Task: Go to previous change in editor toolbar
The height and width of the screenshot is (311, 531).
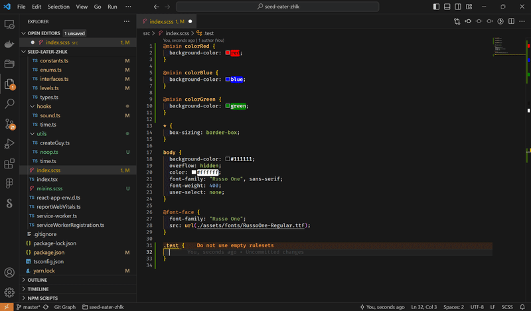Action: 468,21
